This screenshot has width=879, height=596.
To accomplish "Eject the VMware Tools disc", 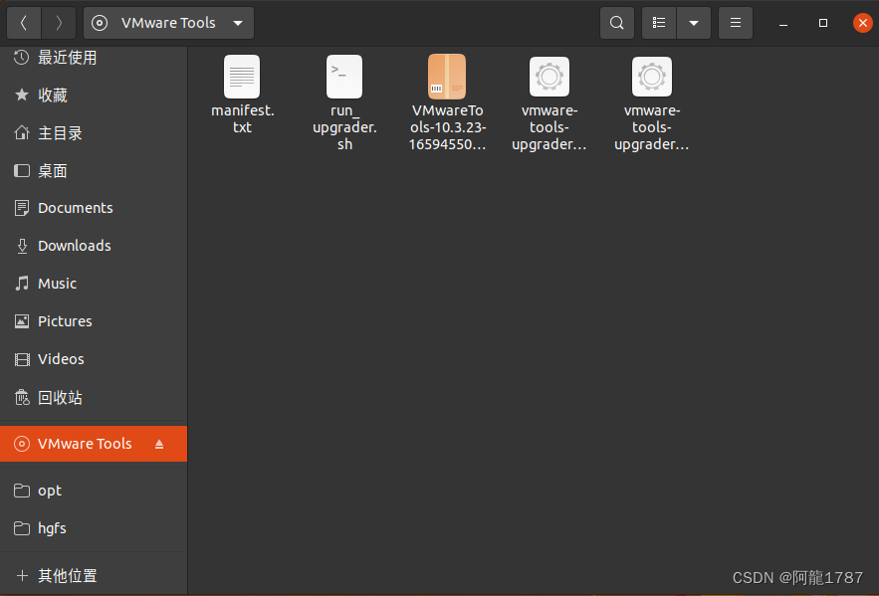I will tap(159, 444).
